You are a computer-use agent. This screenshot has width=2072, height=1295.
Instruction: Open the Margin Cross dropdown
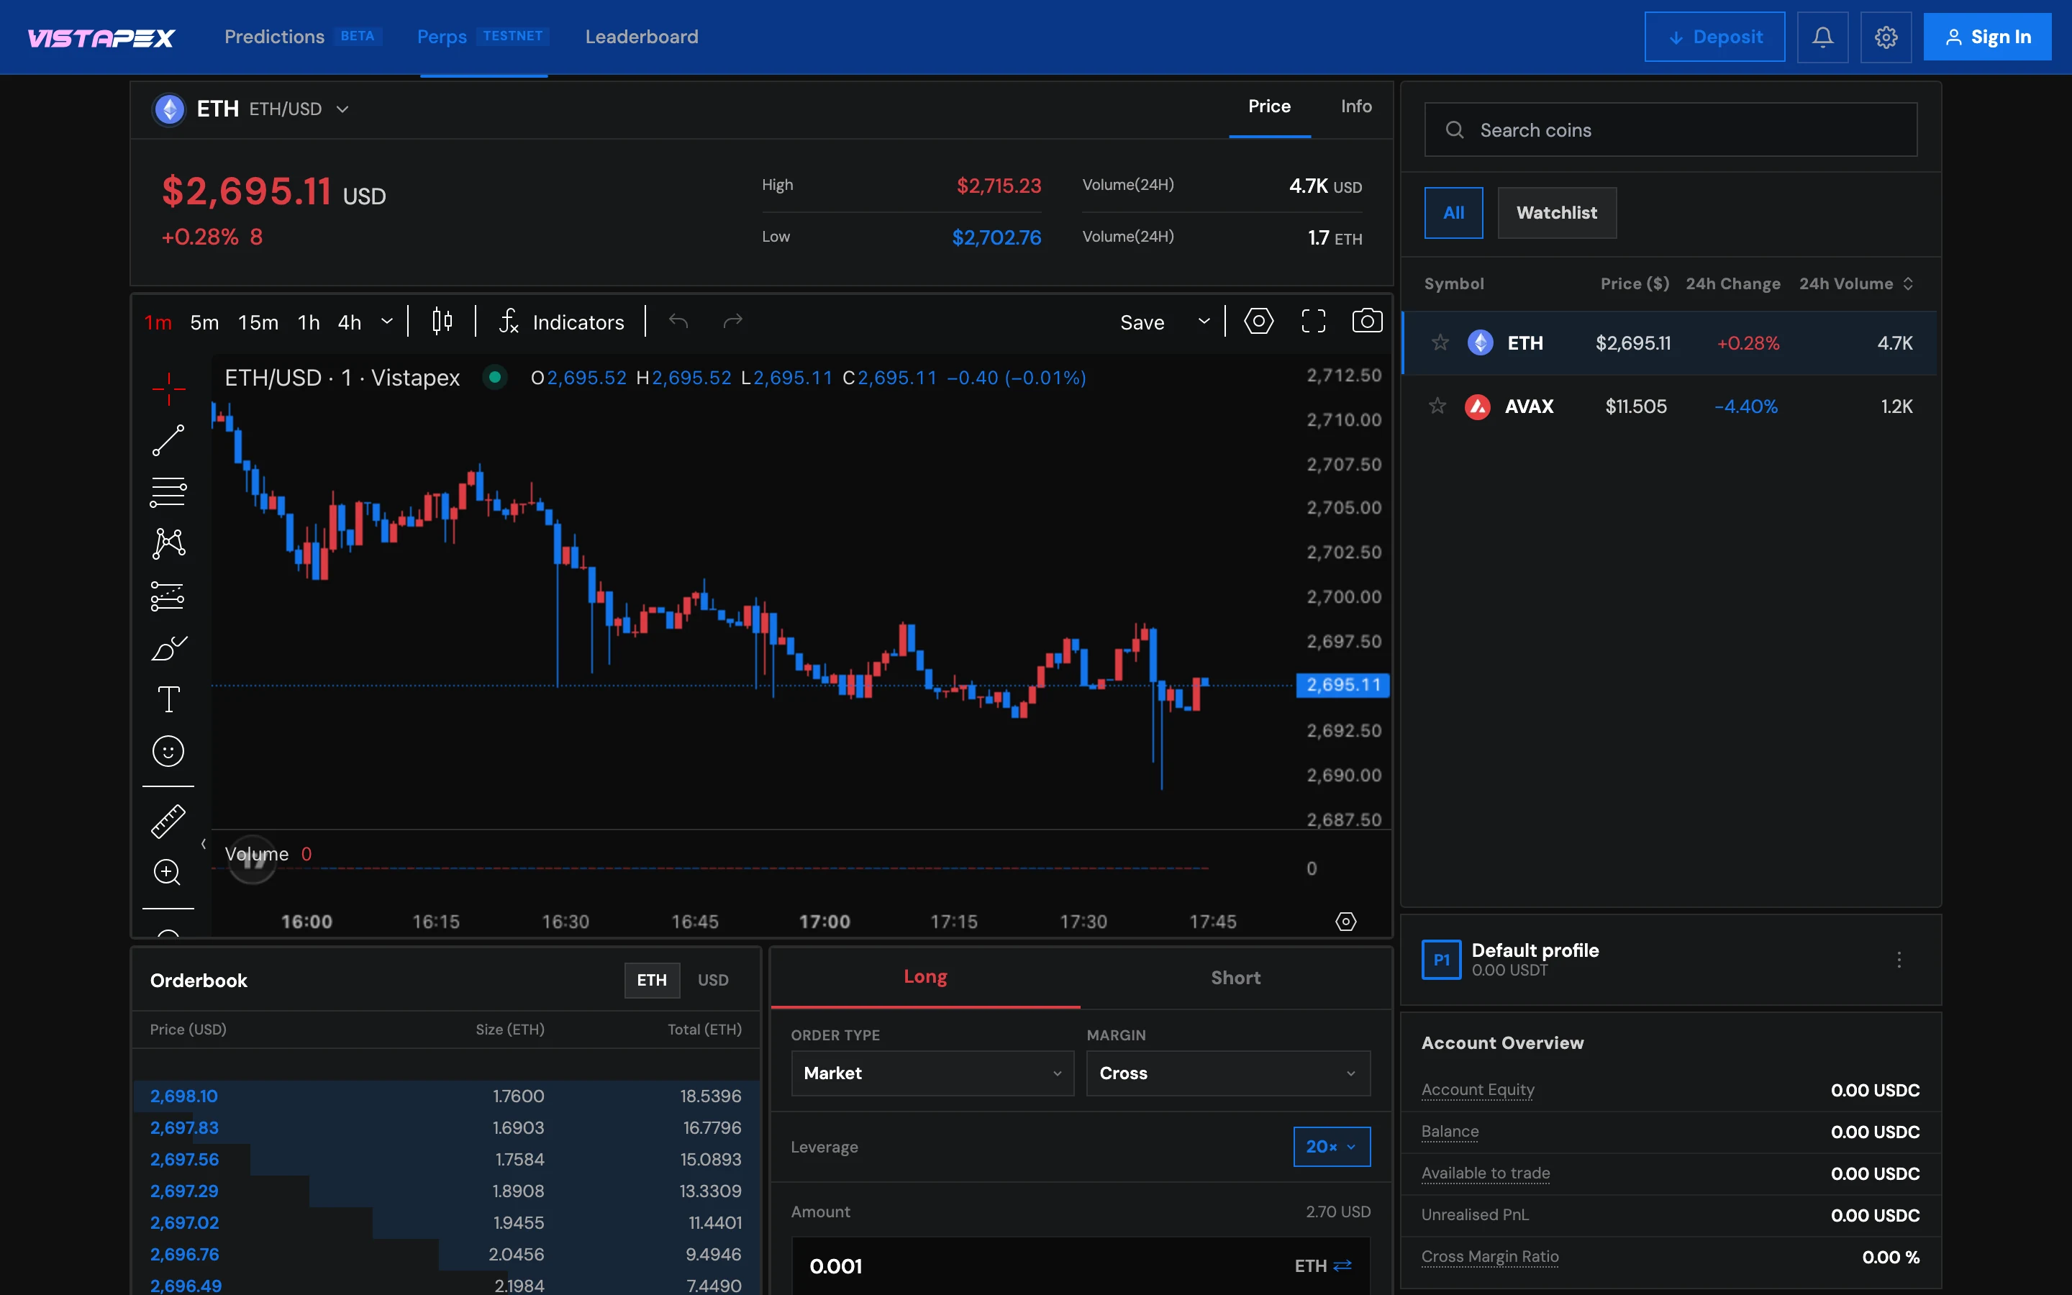click(1228, 1073)
